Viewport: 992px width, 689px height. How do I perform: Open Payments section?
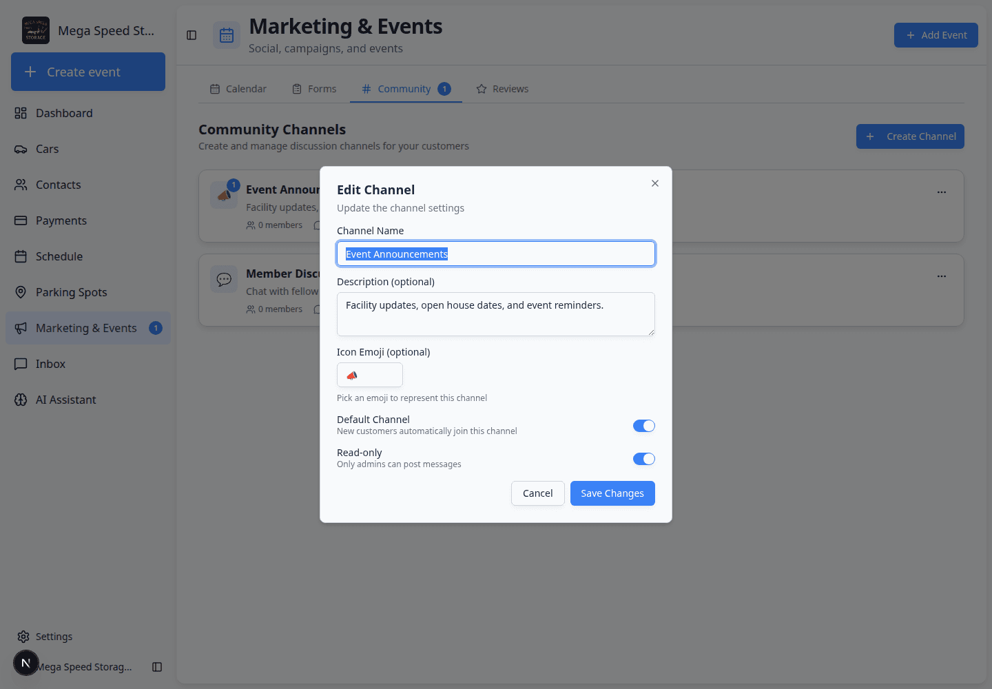(88, 220)
